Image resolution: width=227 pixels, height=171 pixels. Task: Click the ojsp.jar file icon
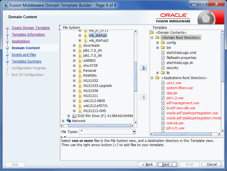coord(163,93)
